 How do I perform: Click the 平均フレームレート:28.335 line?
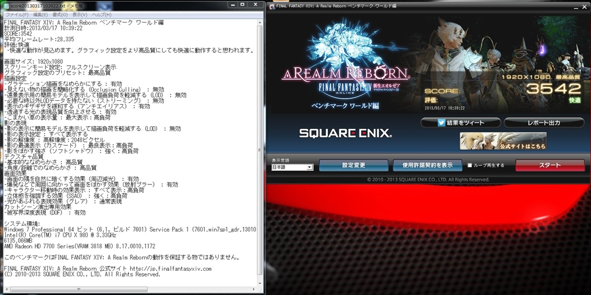(x=39, y=39)
